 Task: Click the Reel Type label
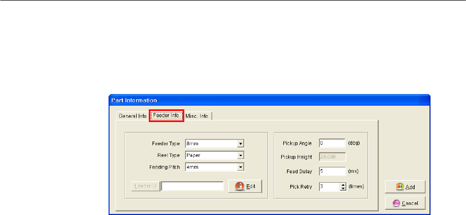168,155
